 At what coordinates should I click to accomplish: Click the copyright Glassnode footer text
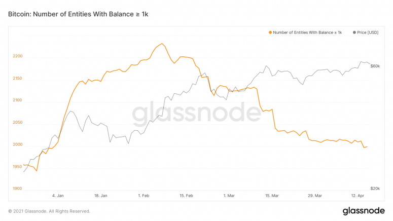coord(49,211)
